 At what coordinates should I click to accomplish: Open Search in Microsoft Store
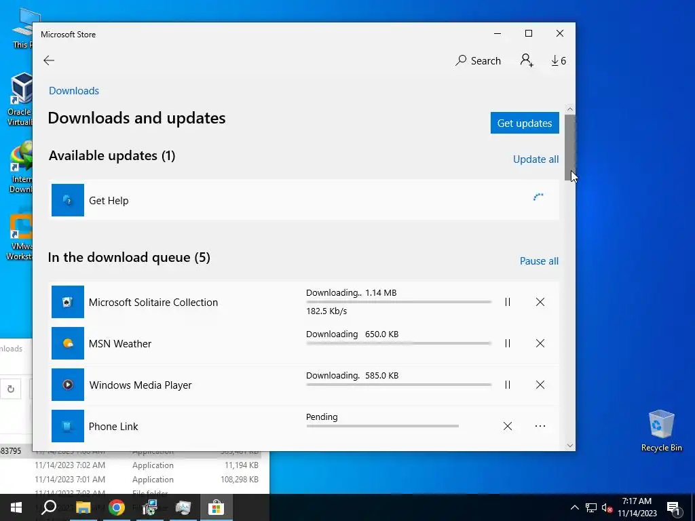point(478,60)
